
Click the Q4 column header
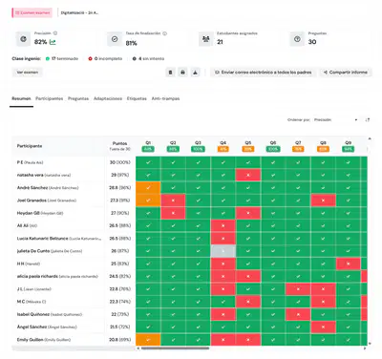(223, 146)
